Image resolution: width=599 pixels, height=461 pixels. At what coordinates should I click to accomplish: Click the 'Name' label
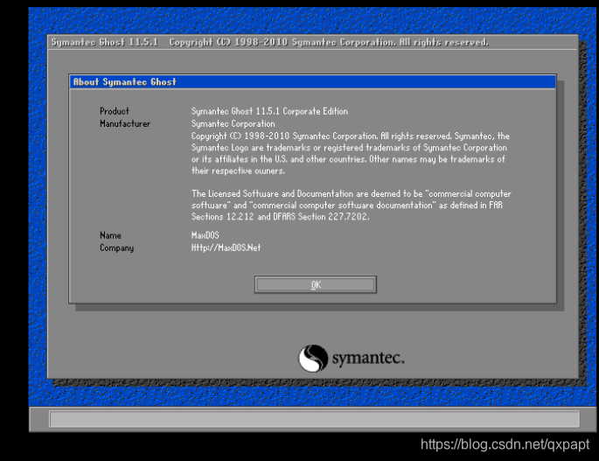pyautogui.click(x=110, y=235)
